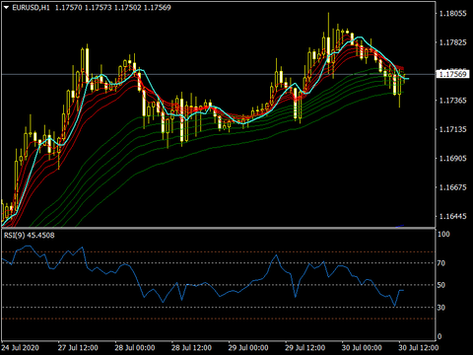
Task: Click the time axis label 30 Jul 00:00
Action: [x=362, y=348]
